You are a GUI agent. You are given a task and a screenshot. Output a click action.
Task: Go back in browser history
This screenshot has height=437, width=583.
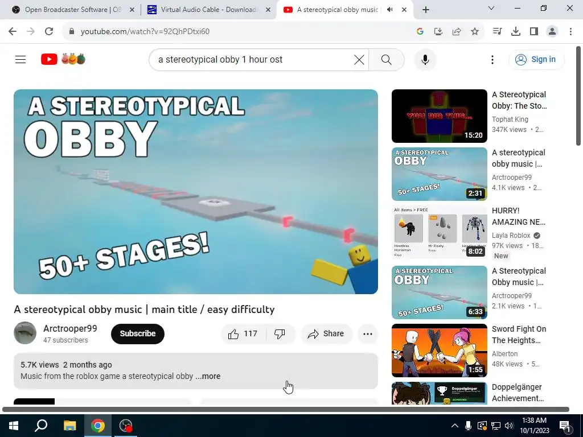tap(13, 31)
